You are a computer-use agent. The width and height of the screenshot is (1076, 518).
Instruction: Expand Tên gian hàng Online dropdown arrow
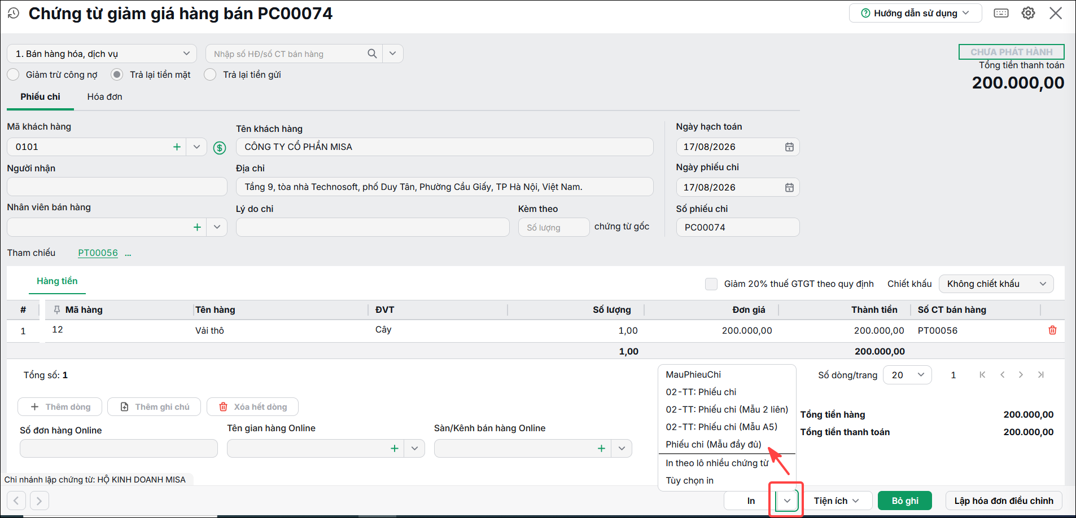tap(414, 448)
